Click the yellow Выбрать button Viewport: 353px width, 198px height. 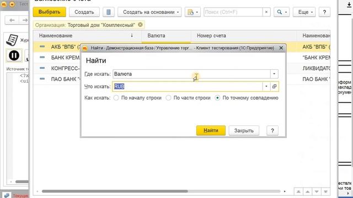tap(49, 12)
